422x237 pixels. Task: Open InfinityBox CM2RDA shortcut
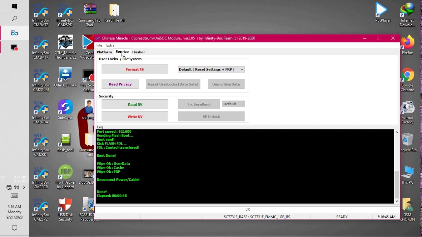tap(41, 113)
